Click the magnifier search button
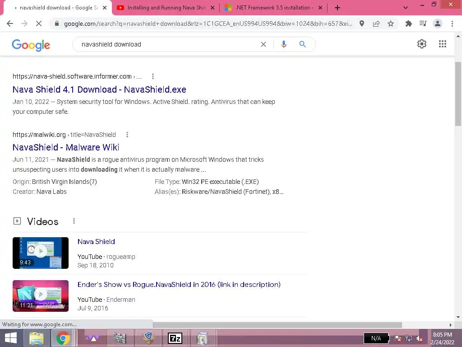Screen dimensions: 462x347 click(x=302, y=44)
